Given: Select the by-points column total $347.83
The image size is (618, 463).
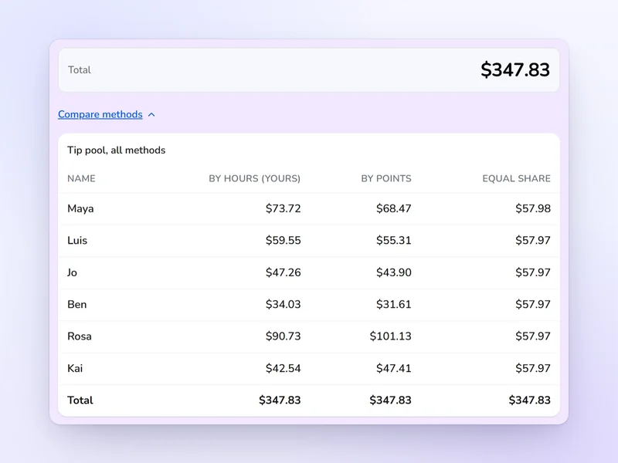Looking at the screenshot, I should (x=391, y=400).
